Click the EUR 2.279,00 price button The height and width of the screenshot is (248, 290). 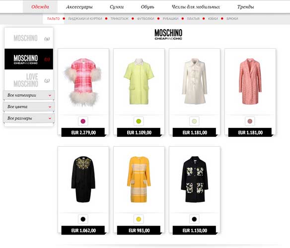coord(83,132)
